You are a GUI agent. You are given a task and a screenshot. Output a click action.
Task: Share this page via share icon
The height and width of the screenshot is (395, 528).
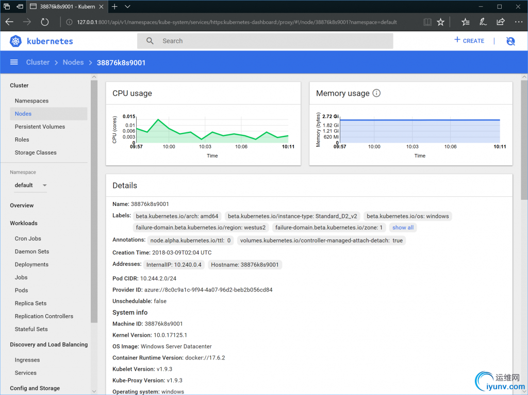coord(500,22)
